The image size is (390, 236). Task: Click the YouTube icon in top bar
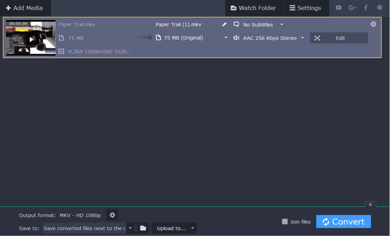[339, 8]
